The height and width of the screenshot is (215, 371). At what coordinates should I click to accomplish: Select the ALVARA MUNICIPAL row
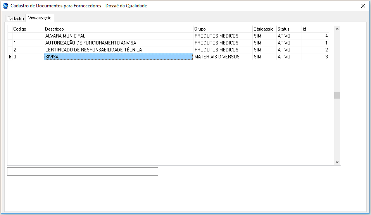tap(65, 36)
